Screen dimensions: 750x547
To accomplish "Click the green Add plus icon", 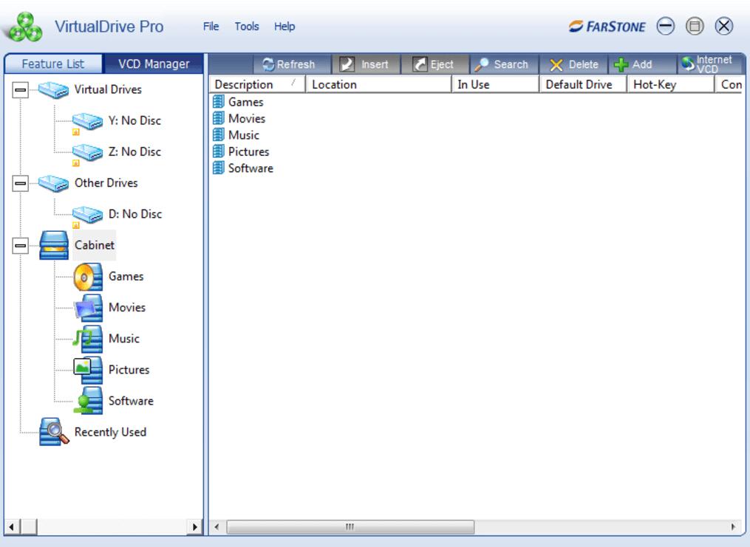I will click(x=621, y=64).
